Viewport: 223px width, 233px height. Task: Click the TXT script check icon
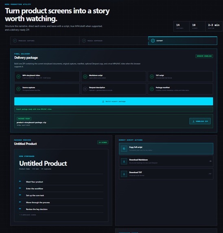pos(152,76)
